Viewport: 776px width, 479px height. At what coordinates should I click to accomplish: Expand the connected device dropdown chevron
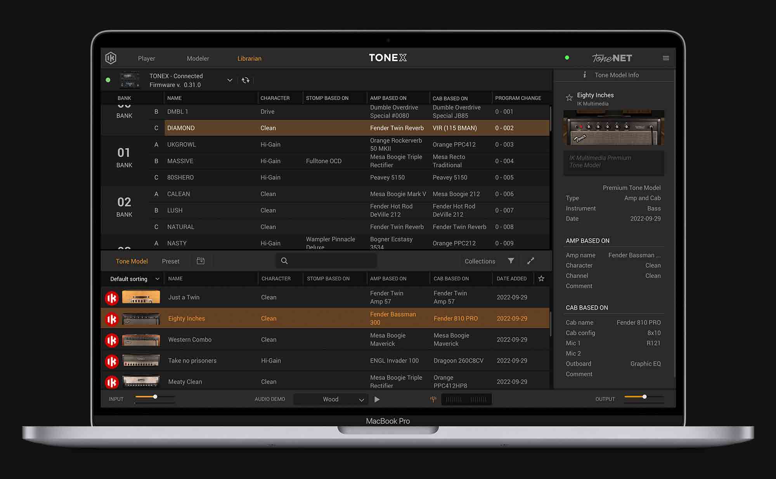tap(230, 80)
